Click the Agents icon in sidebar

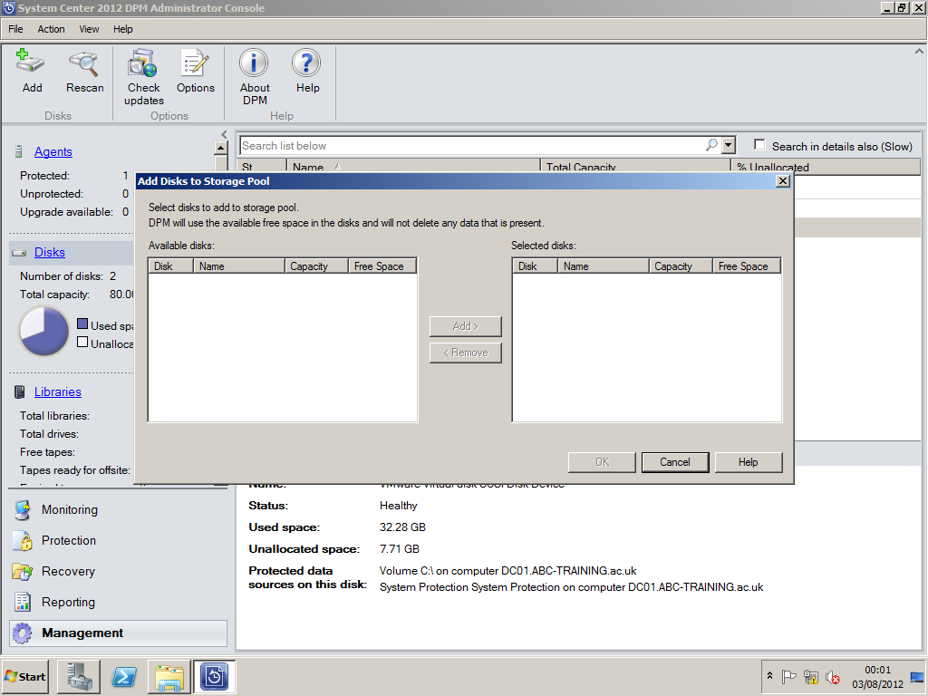click(20, 152)
